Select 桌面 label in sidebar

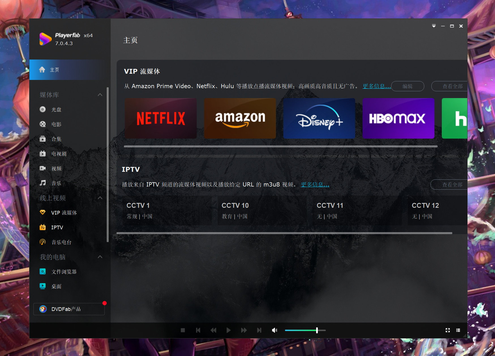pos(56,287)
